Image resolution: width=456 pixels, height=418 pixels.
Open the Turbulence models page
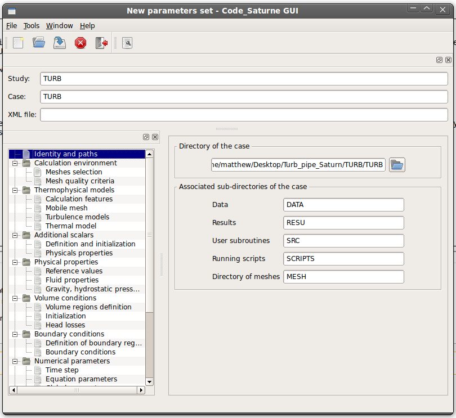click(77, 217)
